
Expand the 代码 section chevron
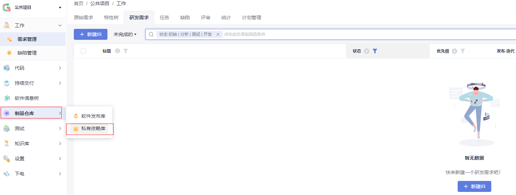coord(60,68)
